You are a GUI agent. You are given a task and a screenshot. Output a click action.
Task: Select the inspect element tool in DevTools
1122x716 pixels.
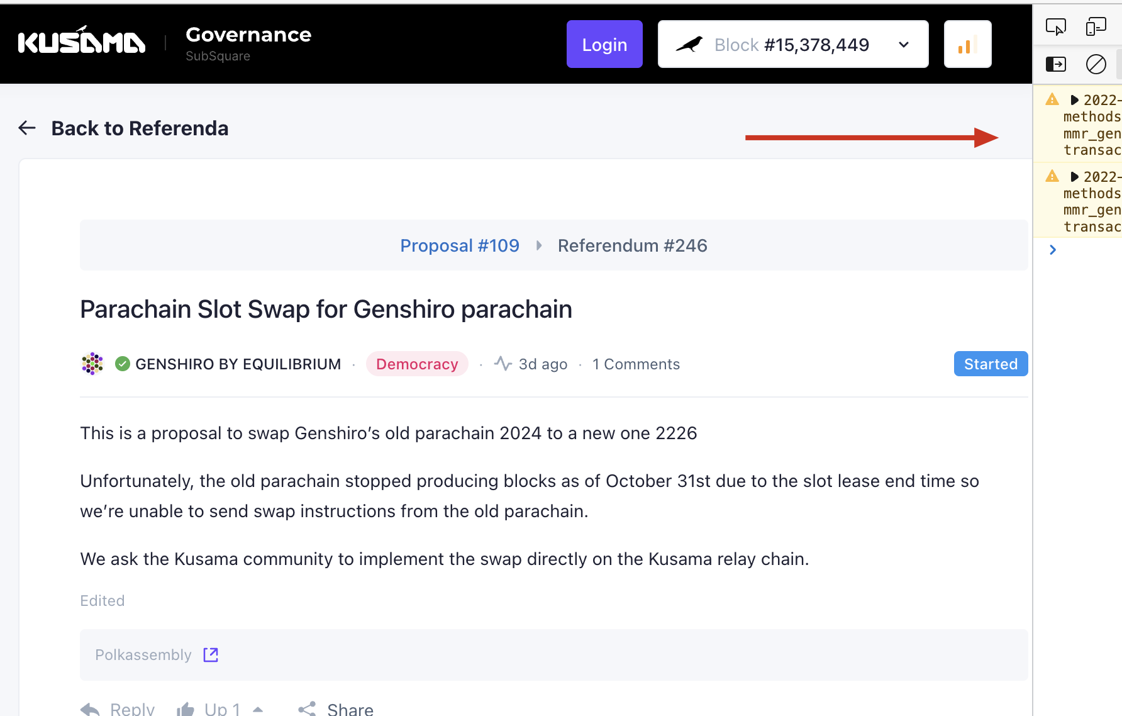[x=1056, y=26]
